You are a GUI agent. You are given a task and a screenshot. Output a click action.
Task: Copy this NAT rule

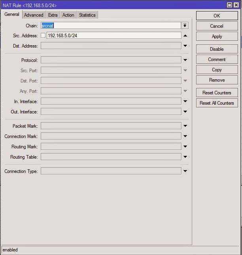pos(217,70)
